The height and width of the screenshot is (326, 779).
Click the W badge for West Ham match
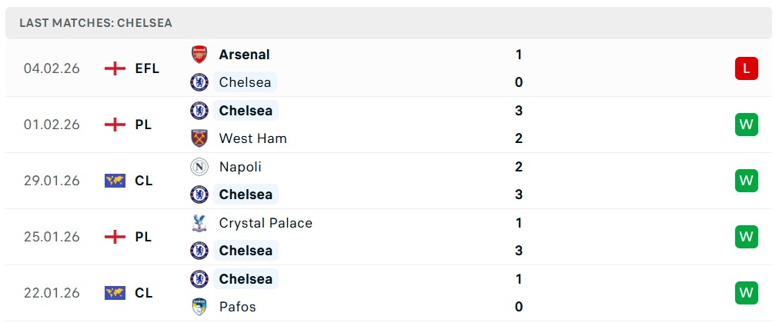746,125
